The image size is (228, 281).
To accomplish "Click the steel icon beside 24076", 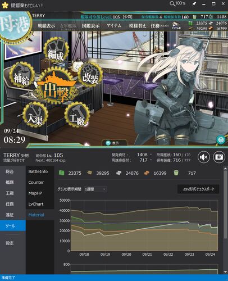I will pos(119,173).
